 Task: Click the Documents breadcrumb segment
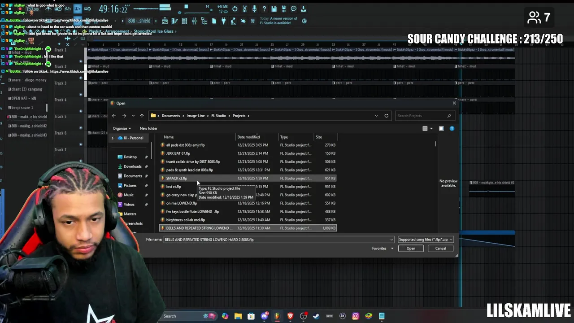tap(171, 116)
